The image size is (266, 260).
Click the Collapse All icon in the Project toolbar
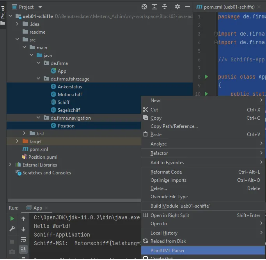pyautogui.click(x=165, y=7)
